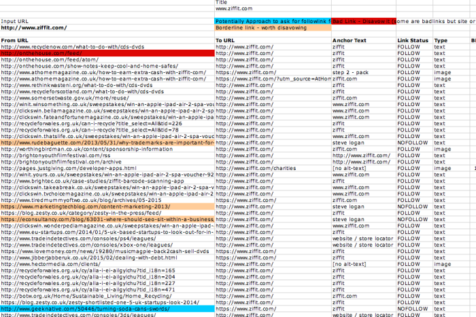Select 'image' type in worthingbirdman row
This screenshot has height=317, width=476.
451,149
